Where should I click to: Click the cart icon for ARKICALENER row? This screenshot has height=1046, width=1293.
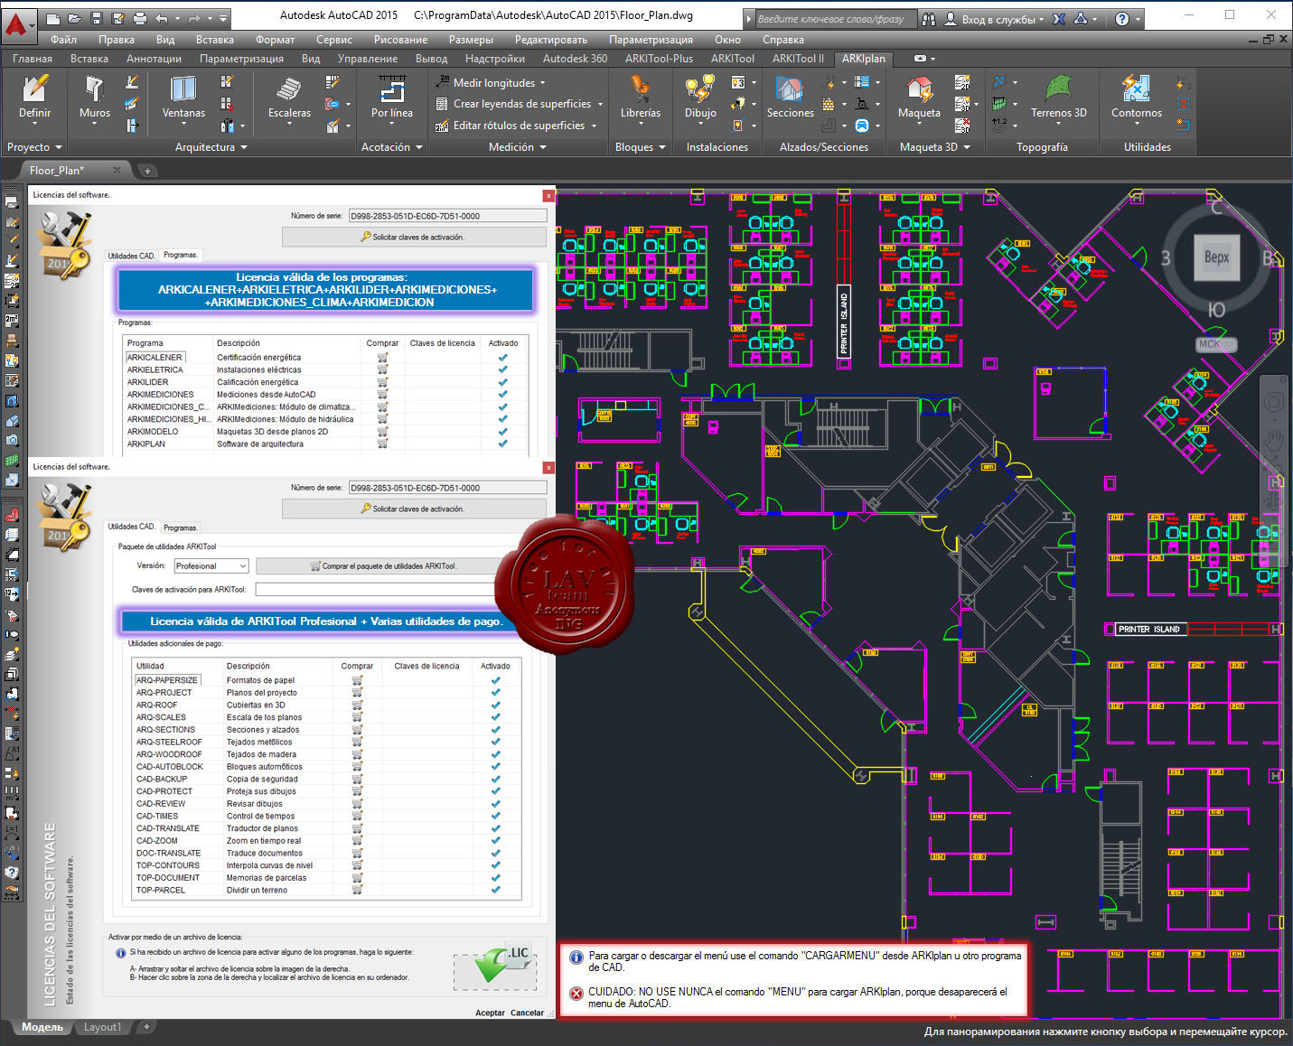pos(382,358)
